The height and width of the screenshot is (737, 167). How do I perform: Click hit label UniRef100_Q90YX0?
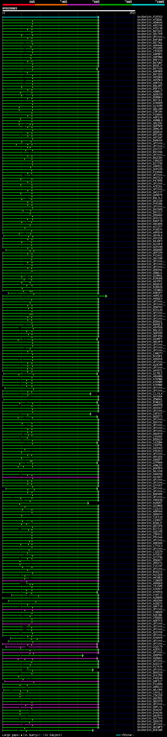point(150,422)
